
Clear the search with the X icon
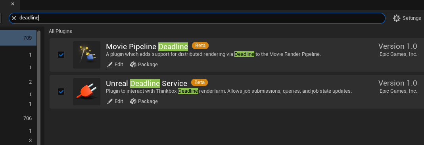pos(14,18)
